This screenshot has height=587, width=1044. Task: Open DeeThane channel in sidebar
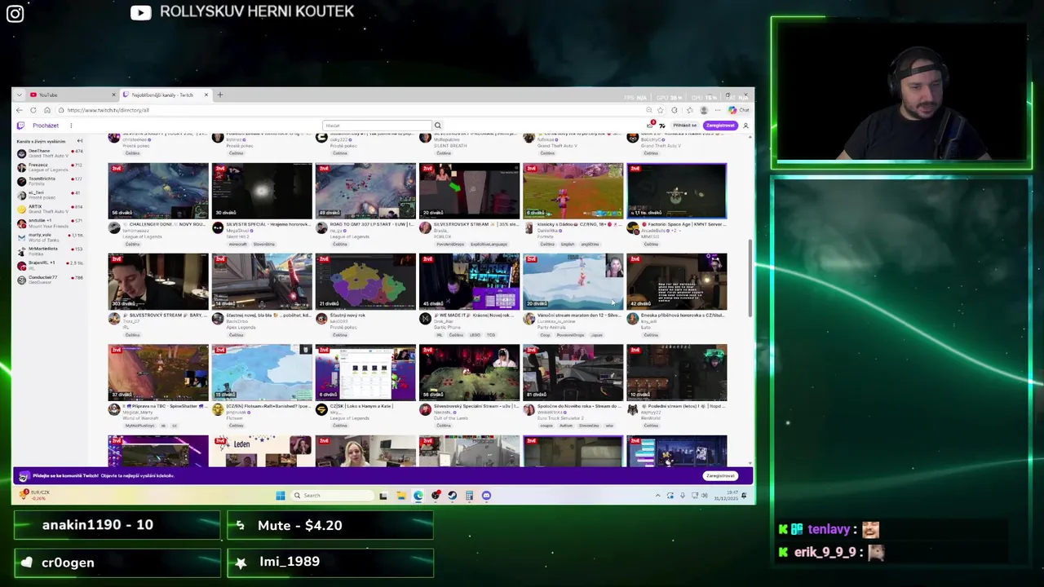49,153
